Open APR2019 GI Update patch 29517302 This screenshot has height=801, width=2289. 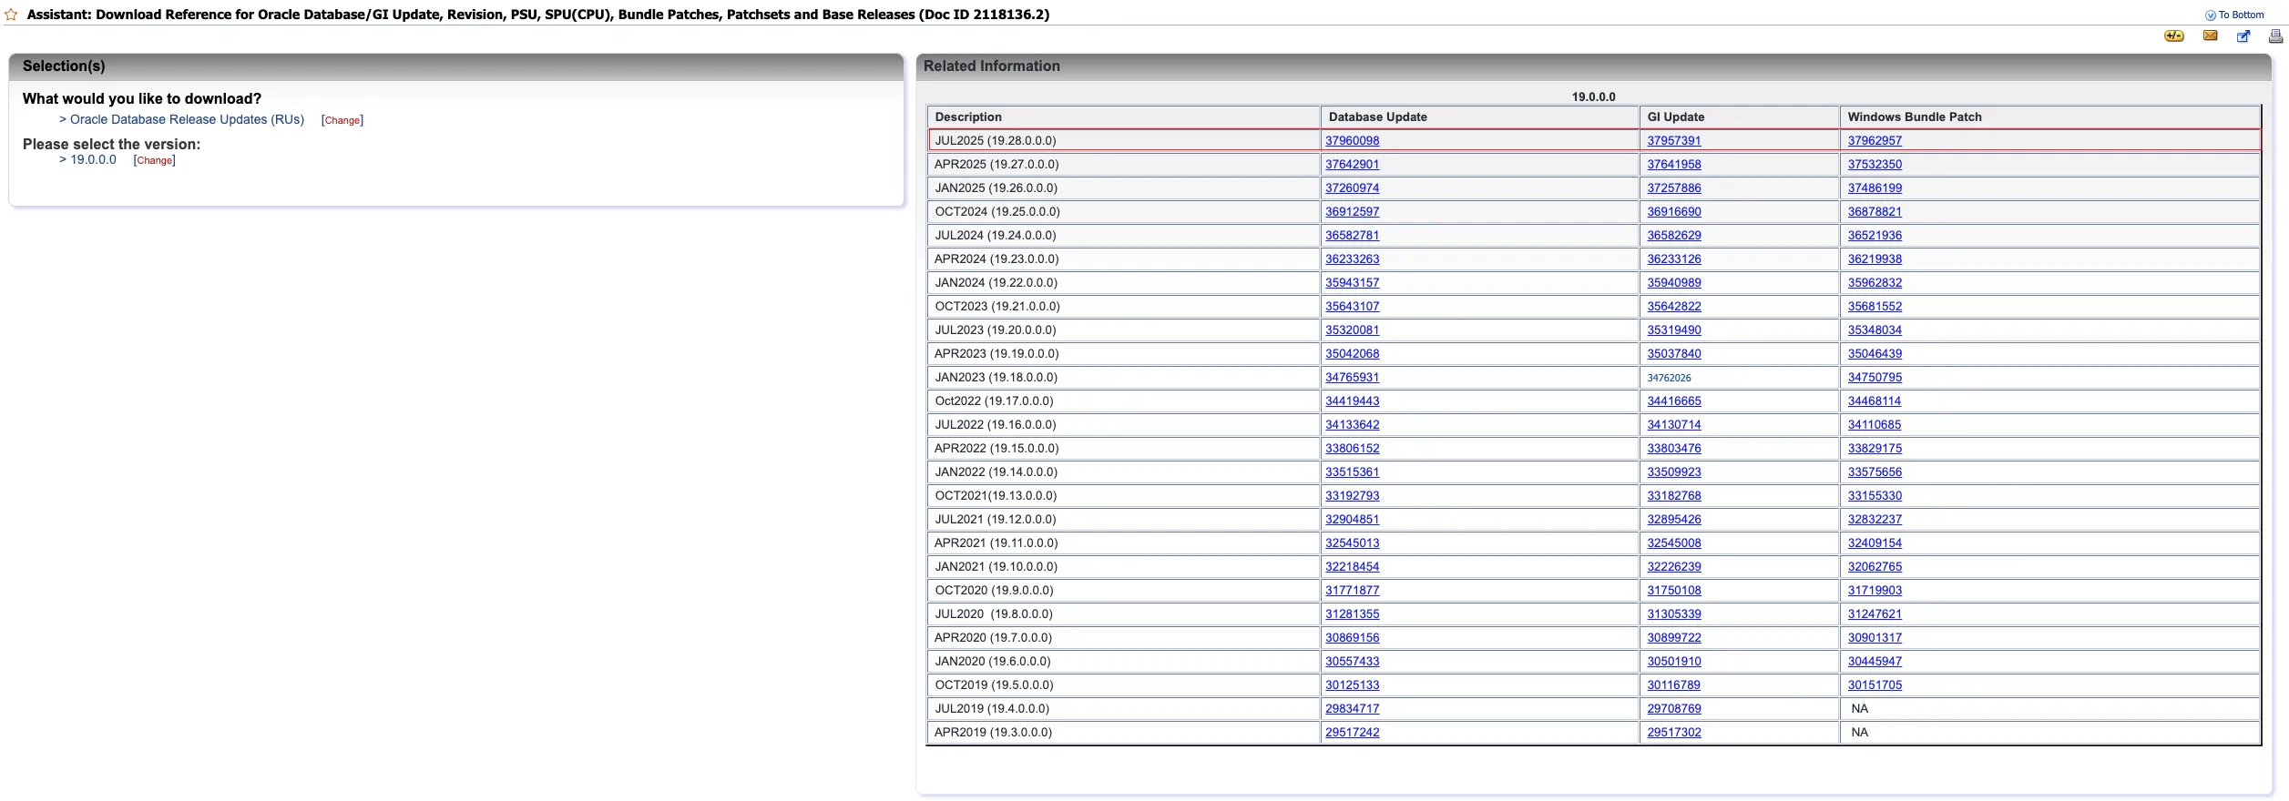(x=1673, y=732)
